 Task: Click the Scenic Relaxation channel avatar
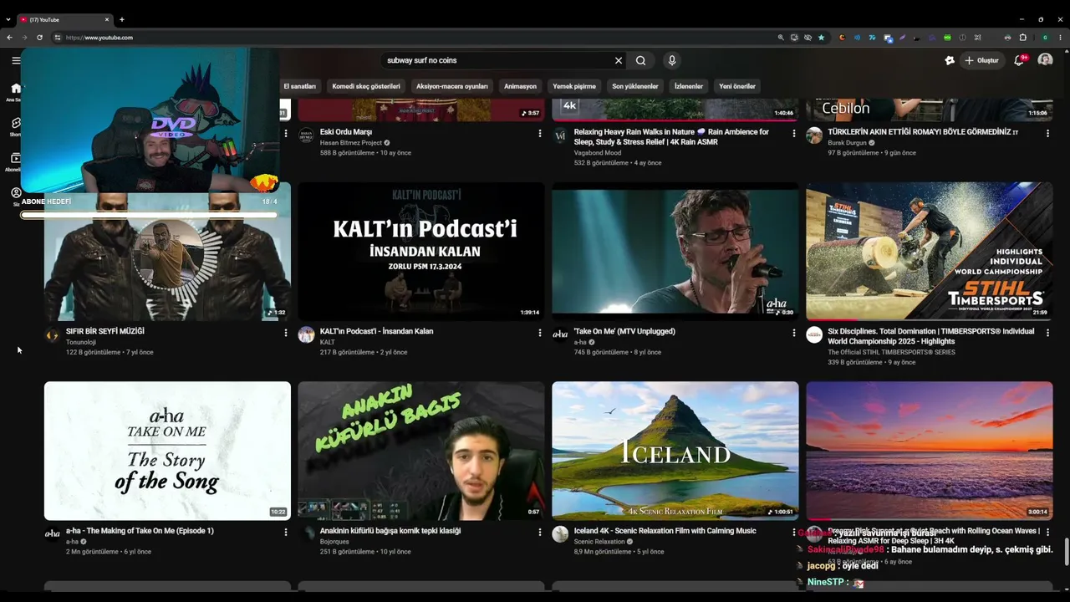[560, 534]
